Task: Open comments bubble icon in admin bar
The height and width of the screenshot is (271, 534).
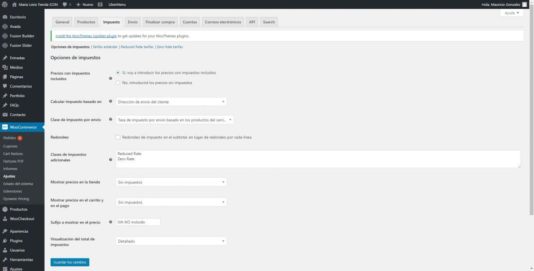Action: point(65,4)
